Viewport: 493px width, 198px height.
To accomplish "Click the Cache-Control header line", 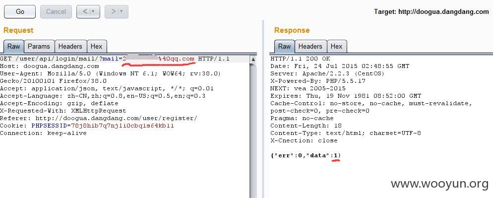I will click(x=371, y=103).
